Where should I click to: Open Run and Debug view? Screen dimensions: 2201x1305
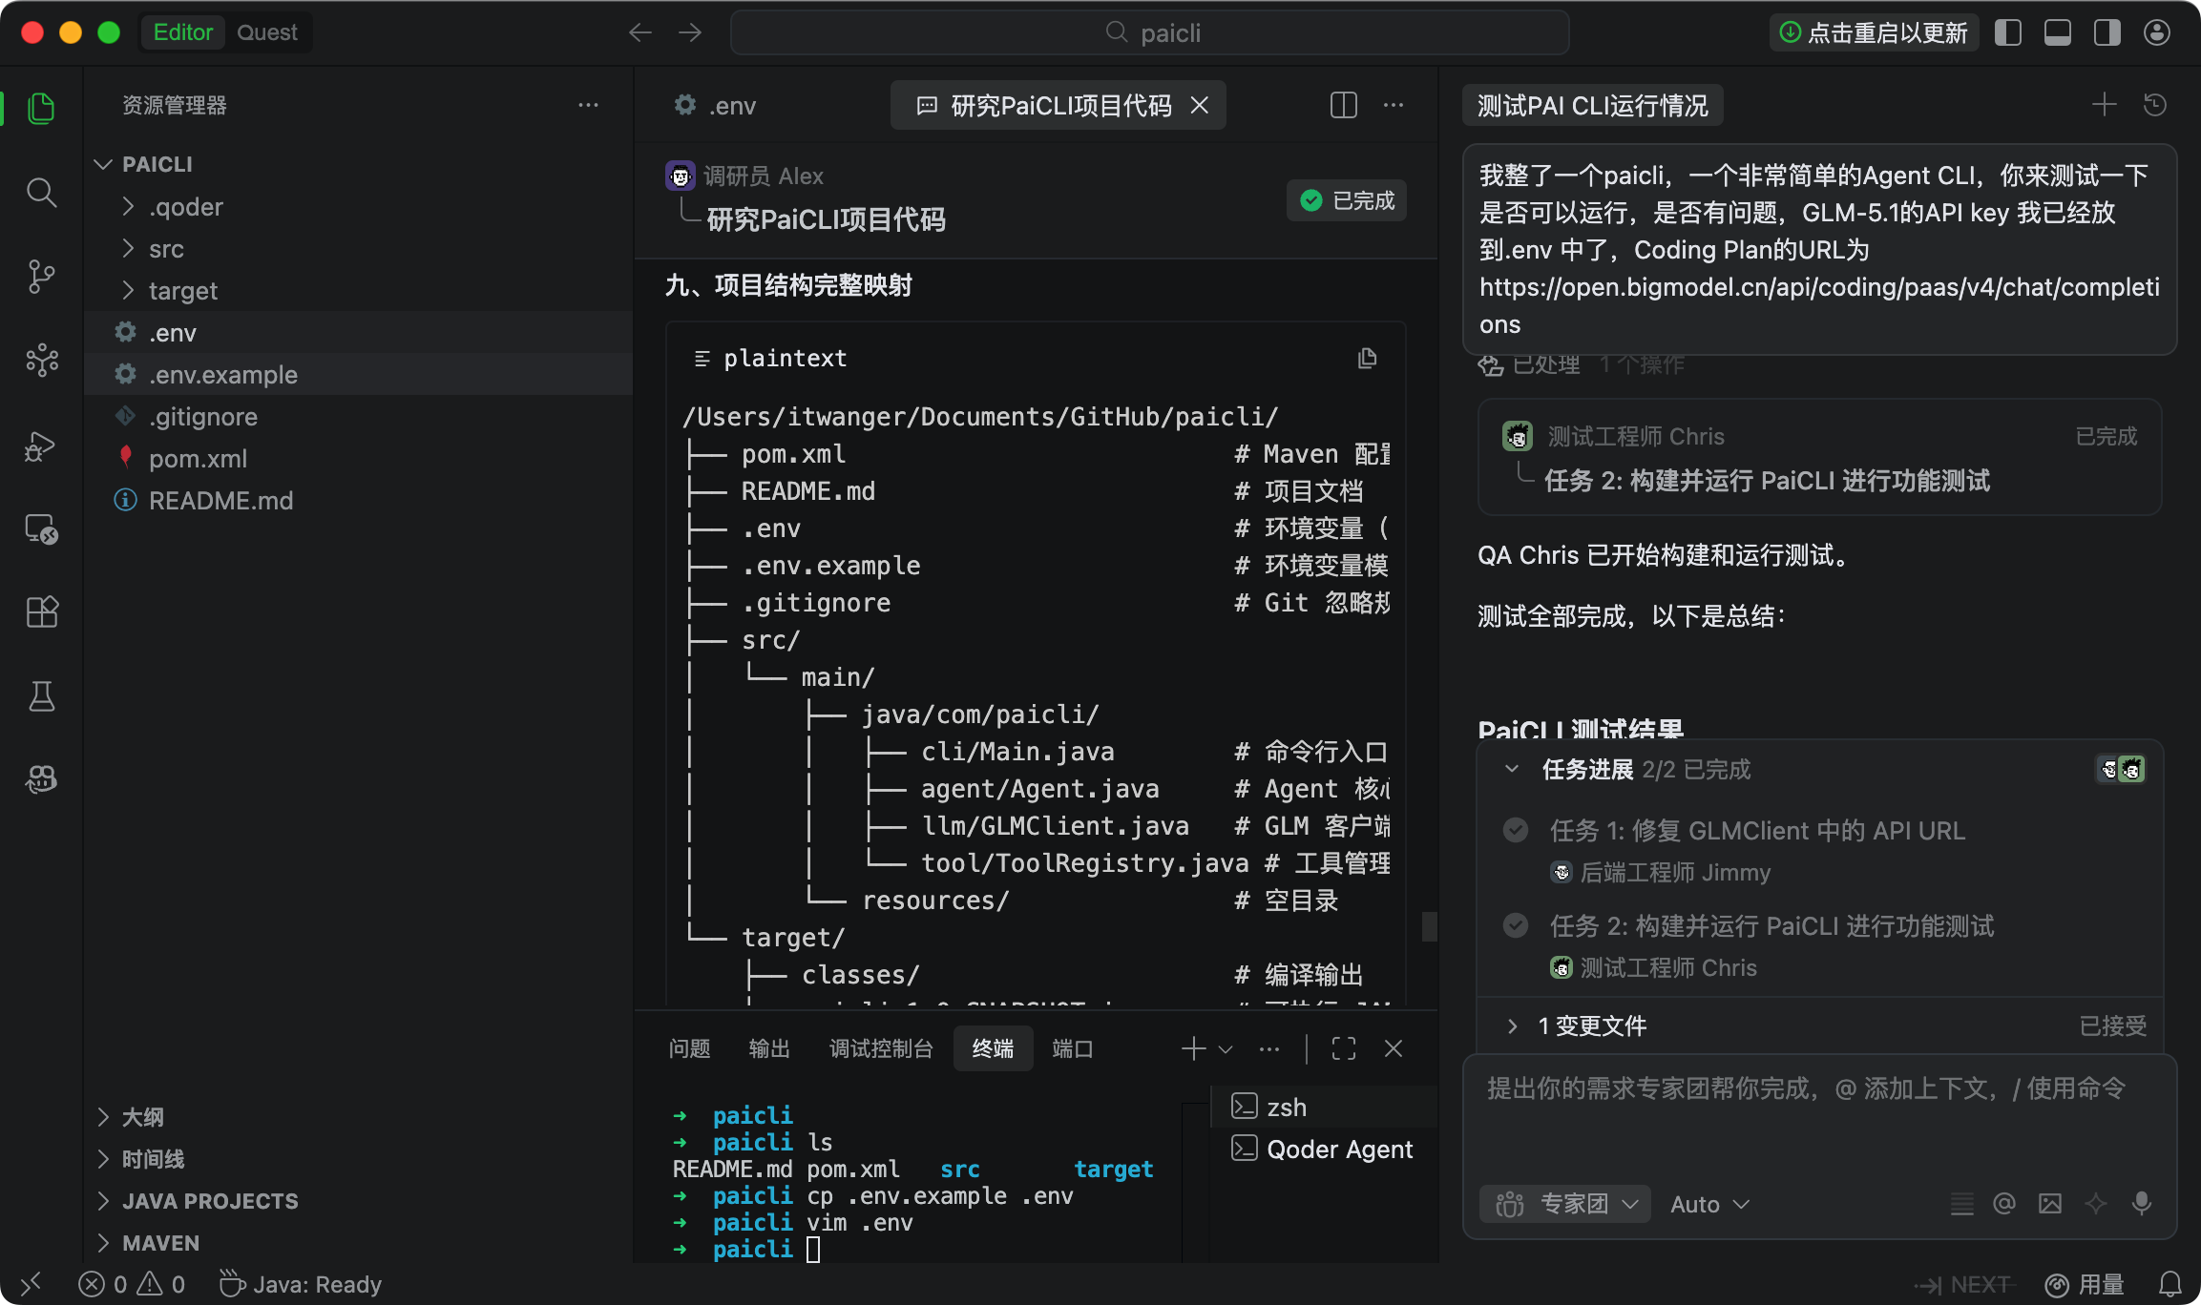(x=41, y=445)
